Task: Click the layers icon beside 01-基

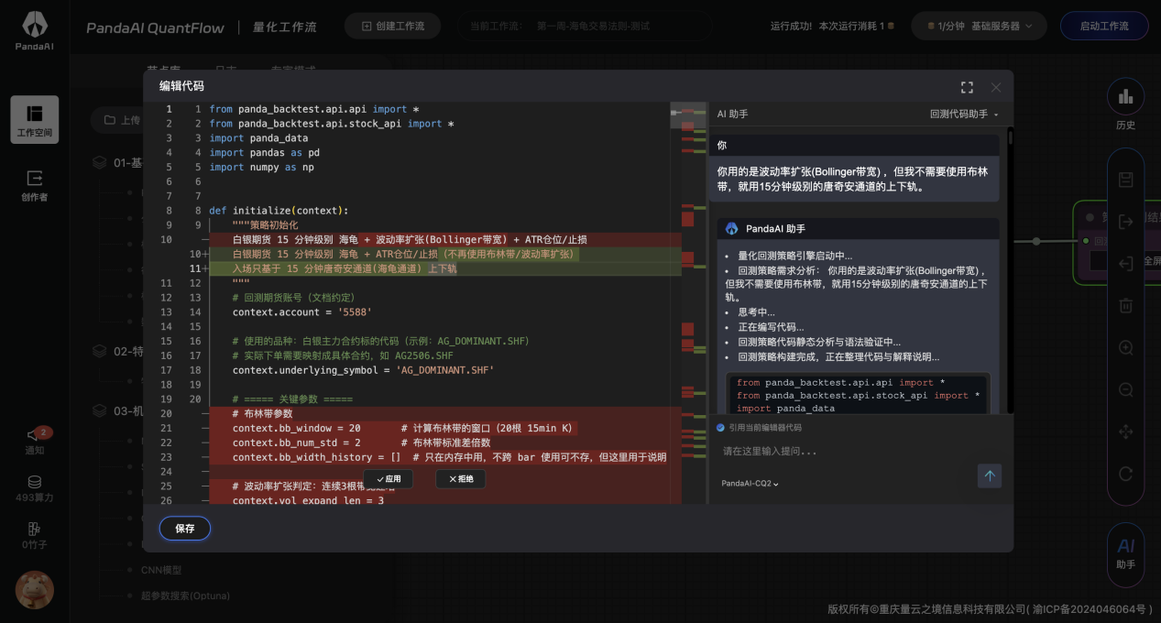Action: pyautogui.click(x=99, y=162)
